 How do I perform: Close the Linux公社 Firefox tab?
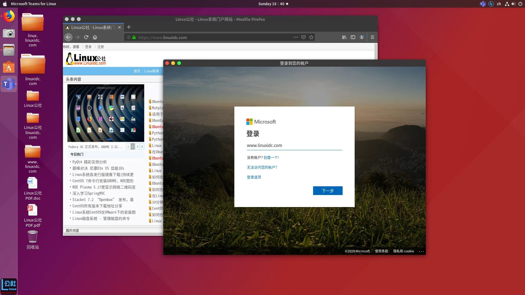point(119,27)
